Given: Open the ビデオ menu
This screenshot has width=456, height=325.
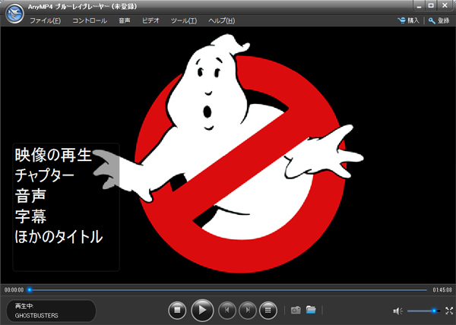Looking at the screenshot, I should point(150,21).
